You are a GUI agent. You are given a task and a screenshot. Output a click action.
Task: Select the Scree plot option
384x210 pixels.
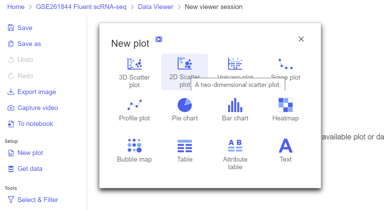click(x=285, y=64)
